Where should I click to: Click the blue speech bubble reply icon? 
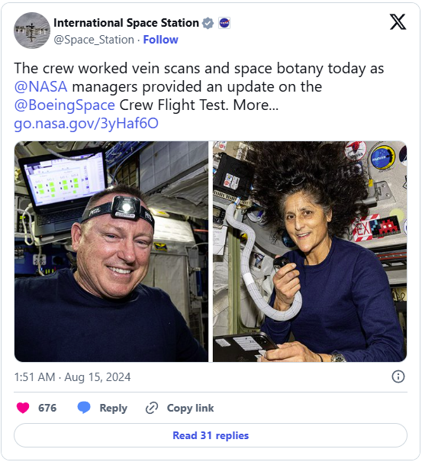click(x=84, y=408)
